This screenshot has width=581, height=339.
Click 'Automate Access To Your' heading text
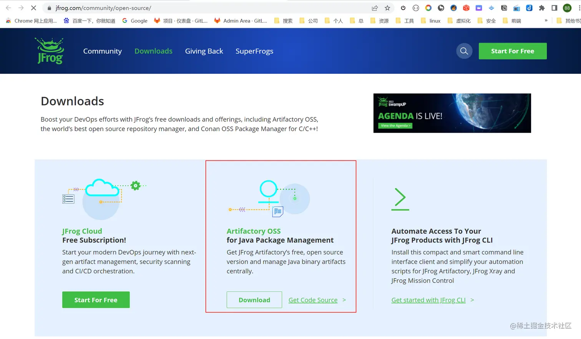(x=436, y=231)
